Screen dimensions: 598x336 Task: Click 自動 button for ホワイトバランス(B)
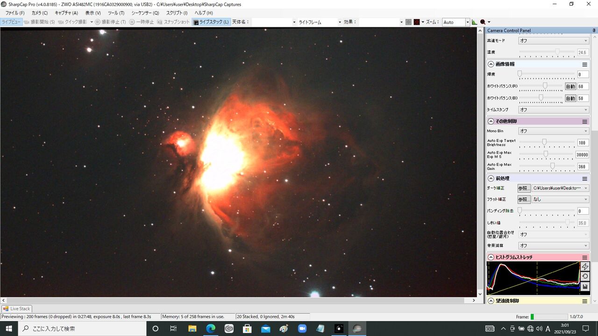click(570, 98)
